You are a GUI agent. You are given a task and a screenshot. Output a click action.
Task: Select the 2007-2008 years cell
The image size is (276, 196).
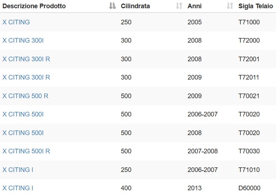(203, 151)
